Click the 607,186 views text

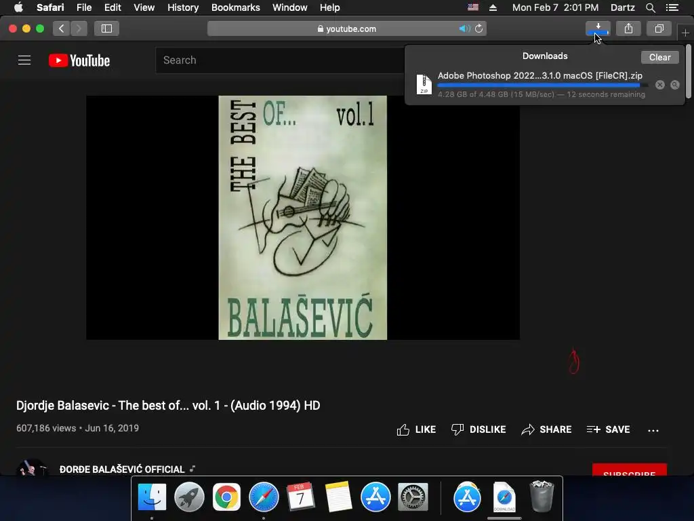tap(46, 429)
